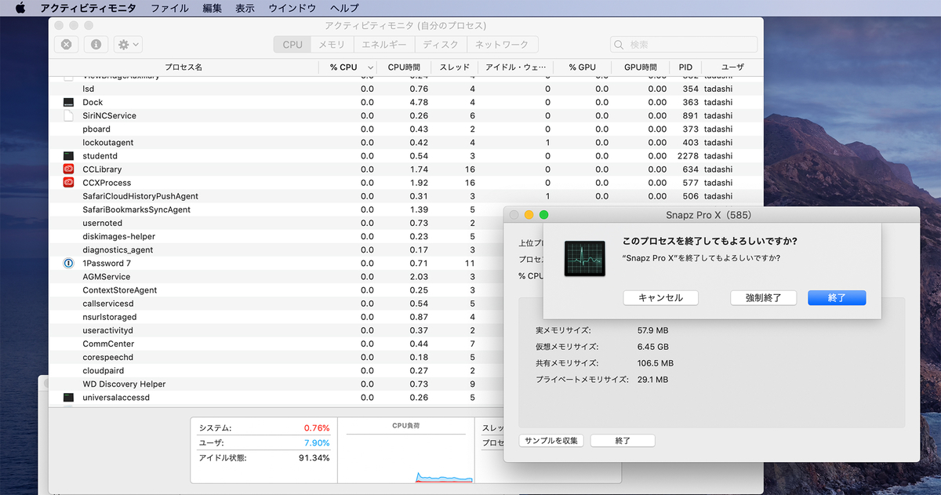The height and width of the screenshot is (495, 941).
Task: Click the CCXProcess Creative Cloud icon
Action: (68, 183)
